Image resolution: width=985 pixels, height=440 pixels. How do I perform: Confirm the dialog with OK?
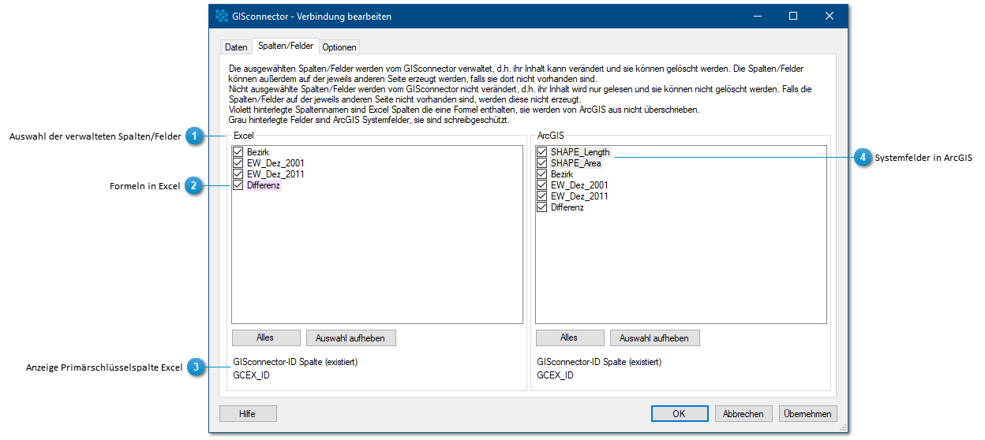tap(680, 413)
